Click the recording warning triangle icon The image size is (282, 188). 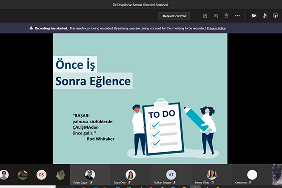click(x=31, y=28)
